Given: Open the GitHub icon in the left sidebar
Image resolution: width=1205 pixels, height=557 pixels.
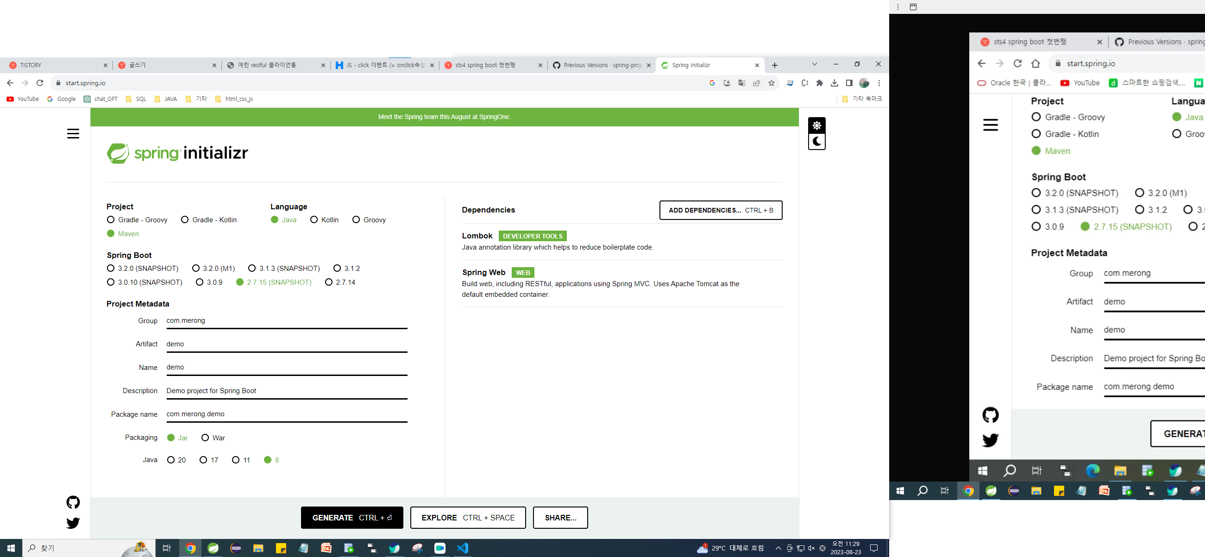Looking at the screenshot, I should click(73, 502).
